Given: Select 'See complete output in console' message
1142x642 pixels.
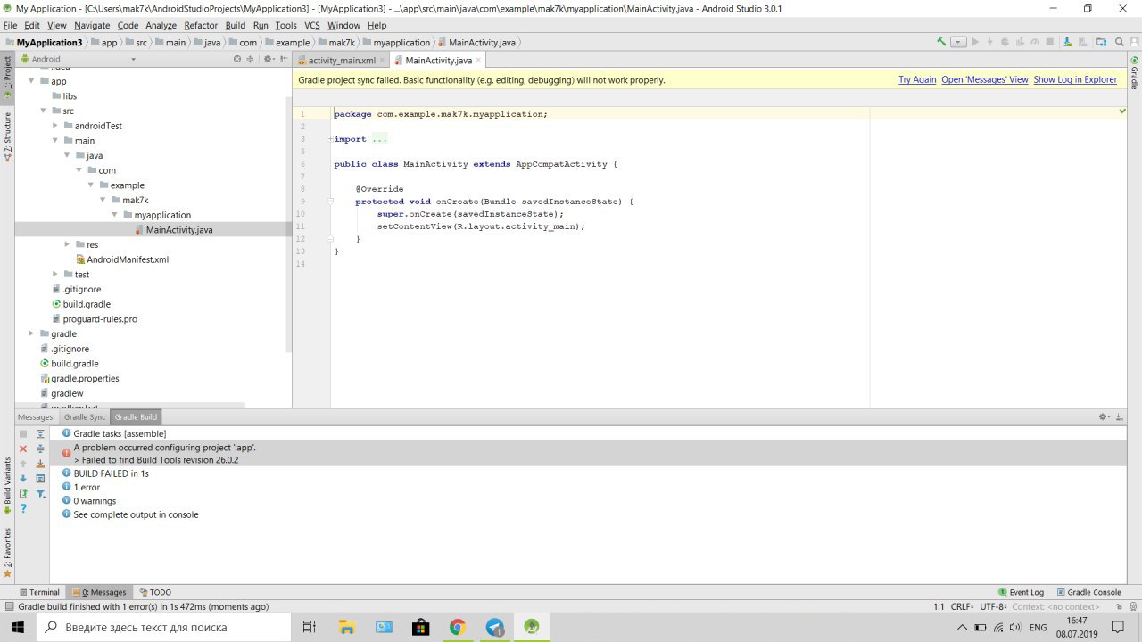Looking at the screenshot, I should (x=136, y=514).
